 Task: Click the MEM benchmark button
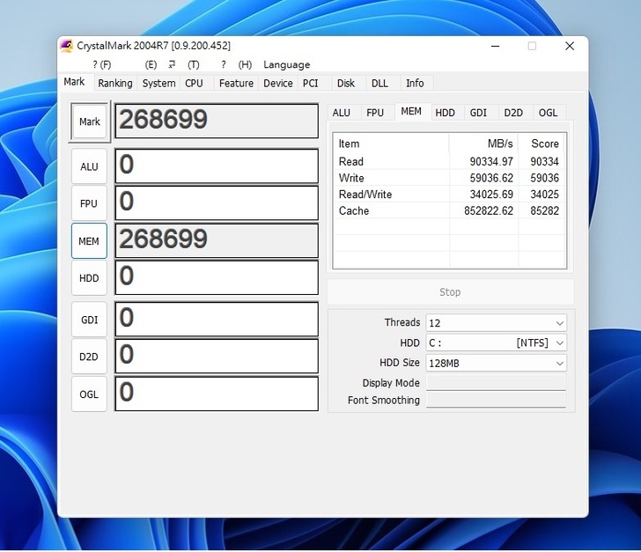(89, 241)
